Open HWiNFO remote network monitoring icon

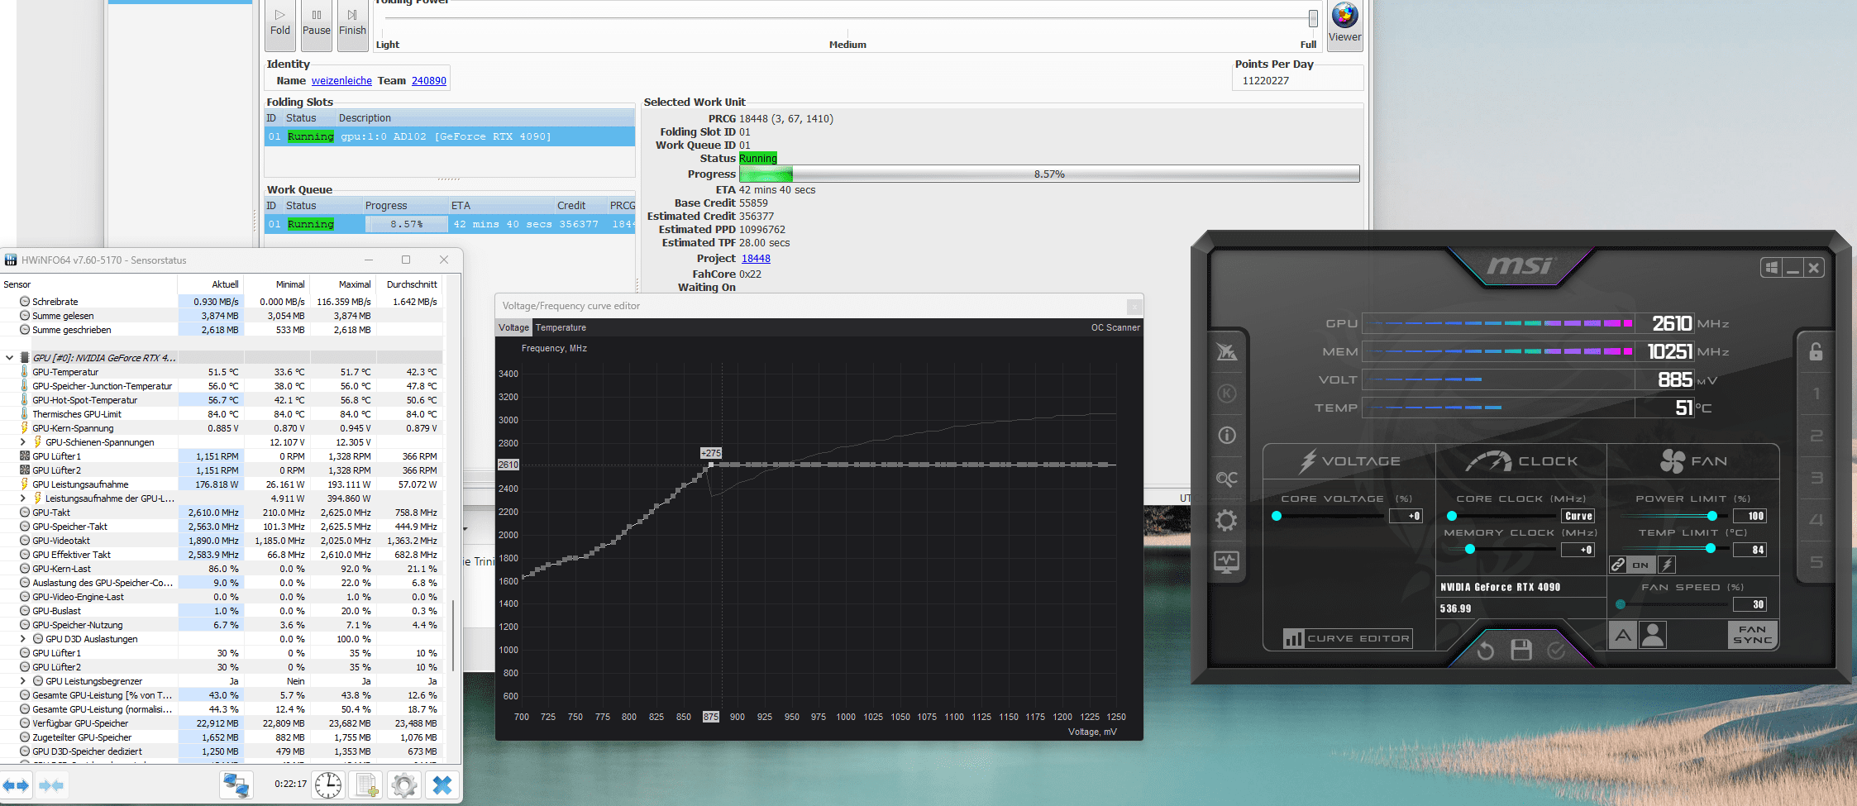[x=236, y=785]
